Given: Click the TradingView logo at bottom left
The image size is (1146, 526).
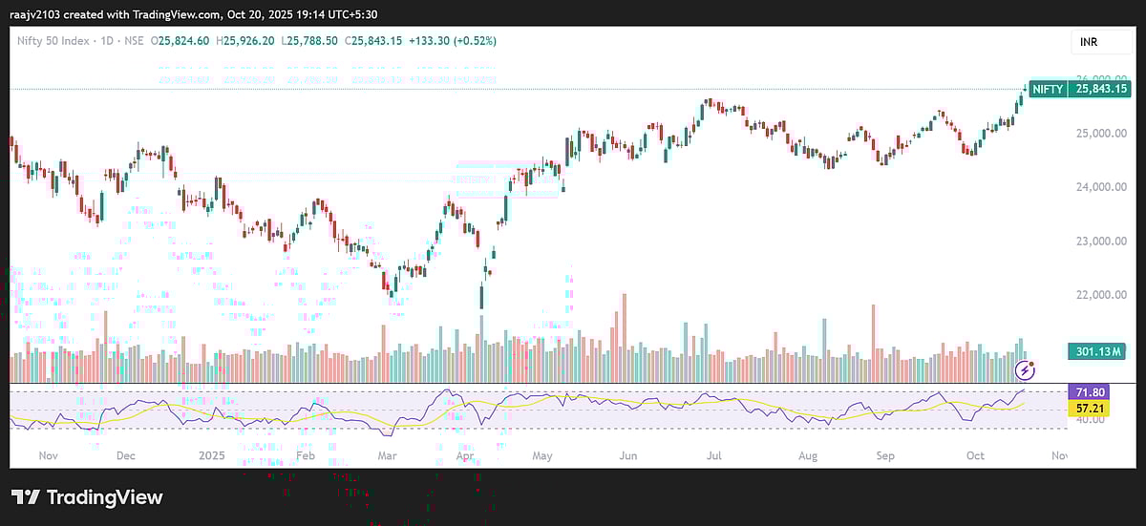Looking at the screenshot, I should (87, 497).
